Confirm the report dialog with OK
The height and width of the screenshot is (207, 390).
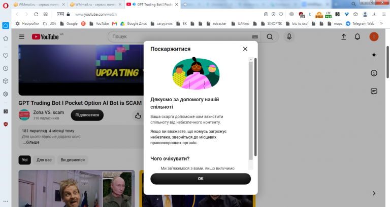[201, 179]
